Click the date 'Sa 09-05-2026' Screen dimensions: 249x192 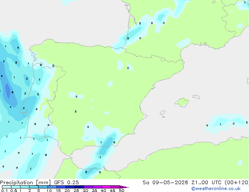(165, 183)
